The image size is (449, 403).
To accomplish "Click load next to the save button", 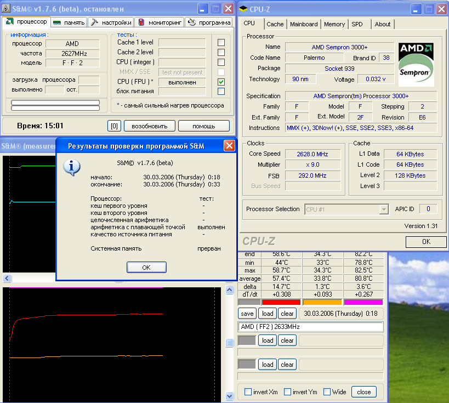I will pos(268,314).
